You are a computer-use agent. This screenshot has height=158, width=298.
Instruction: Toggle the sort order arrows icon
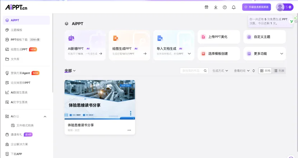253,71
